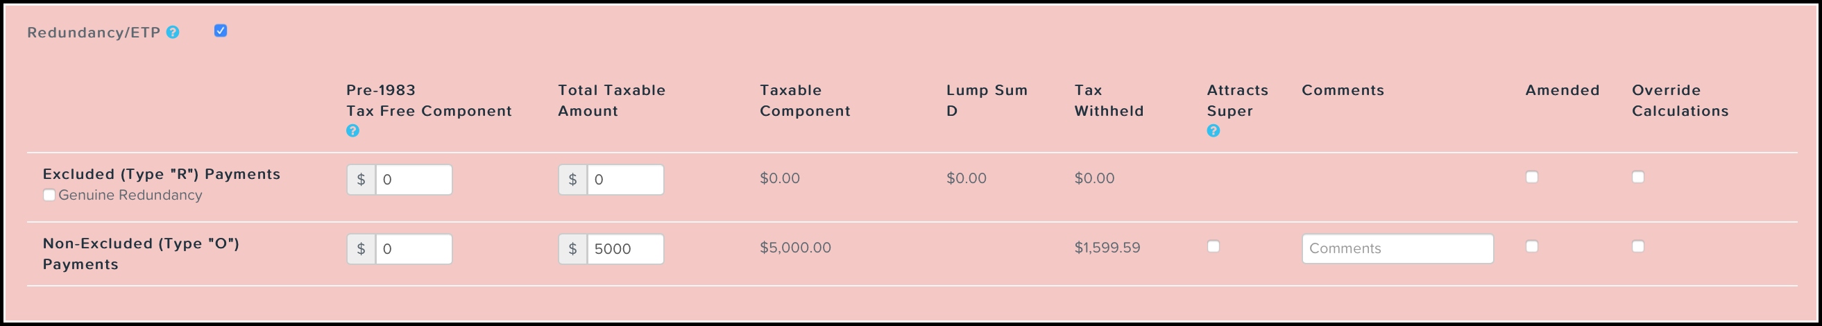Screen dimensions: 1822x326
Task: Click the Redundancy/ETP help icon
Action: pyautogui.click(x=173, y=33)
